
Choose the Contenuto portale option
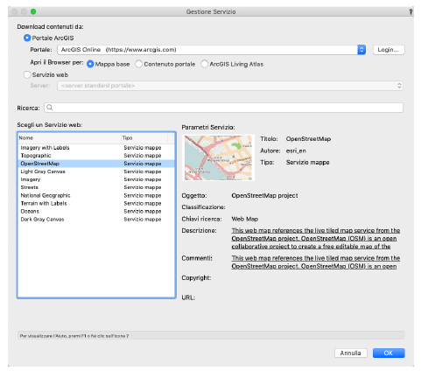click(x=139, y=64)
